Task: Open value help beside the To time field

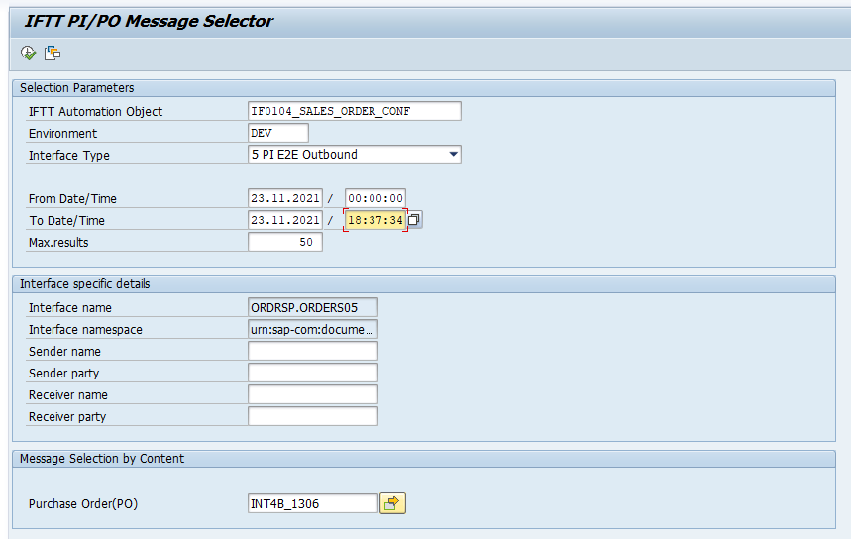Action: [x=415, y=220]
